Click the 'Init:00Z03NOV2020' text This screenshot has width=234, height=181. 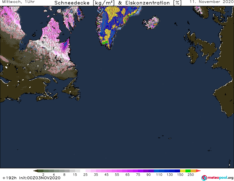(x=40, y=178)
